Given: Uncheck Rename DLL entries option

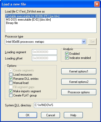Looking at the screenshot, I should tap(11, 79).
